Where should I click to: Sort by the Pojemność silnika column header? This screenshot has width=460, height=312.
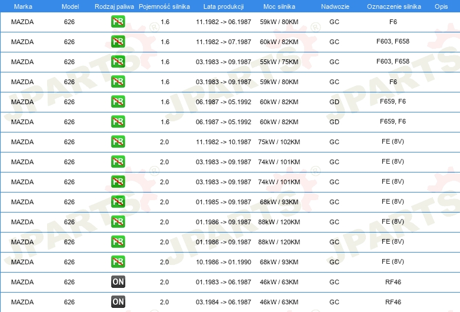[x=164, y=6]
